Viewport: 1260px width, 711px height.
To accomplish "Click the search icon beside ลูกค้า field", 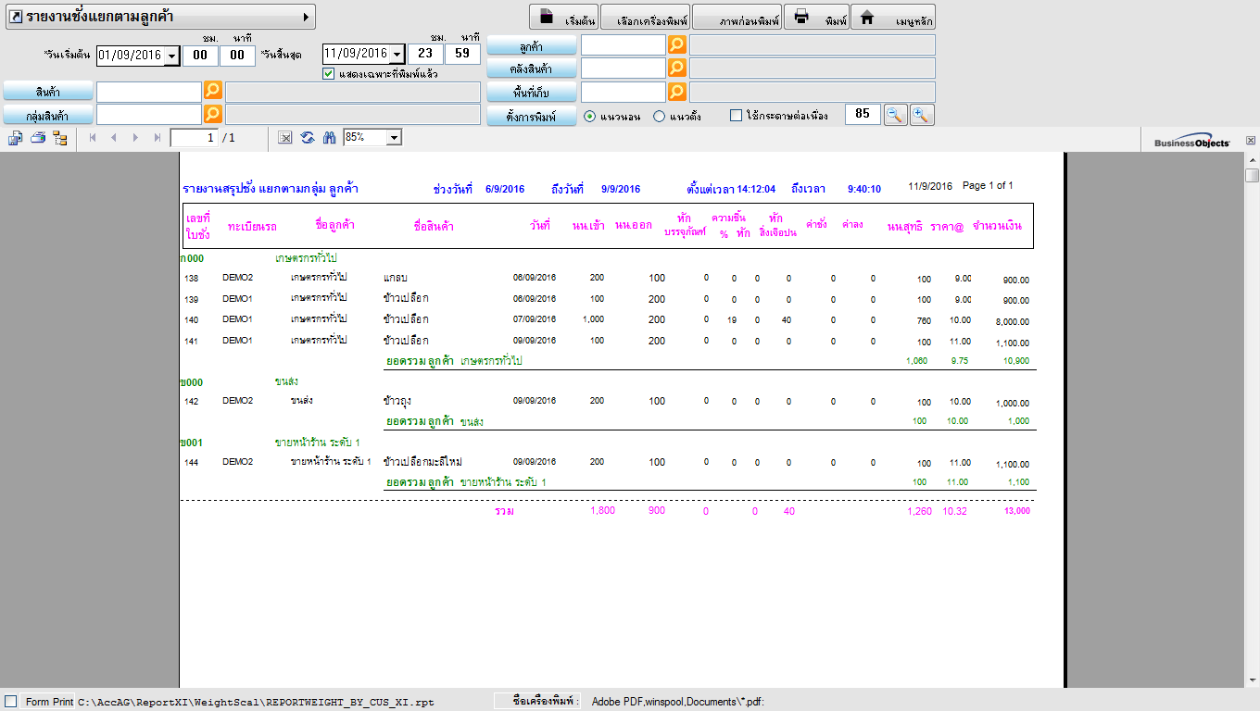I will pyautogui.click(x=677, y=45).
